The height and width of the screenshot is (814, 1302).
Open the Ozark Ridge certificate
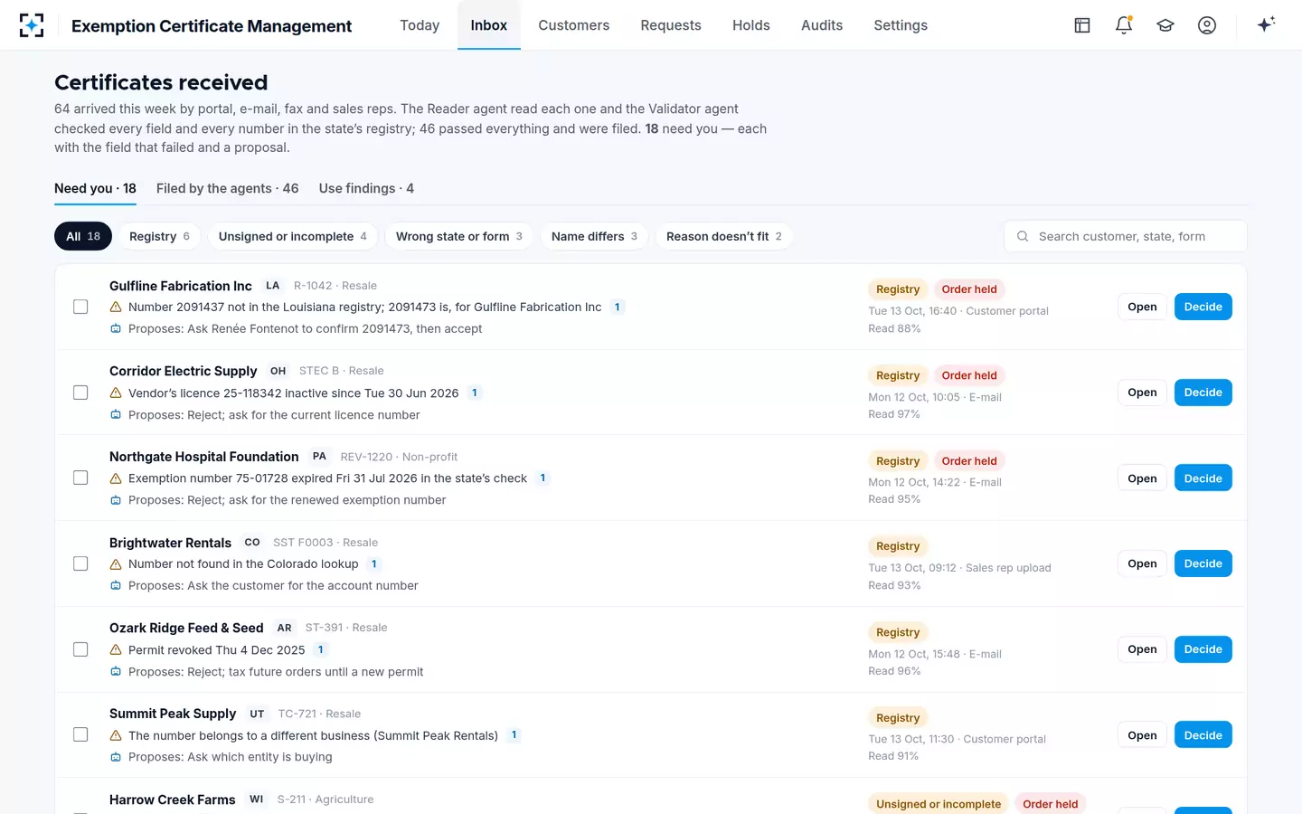[1142, 649]
